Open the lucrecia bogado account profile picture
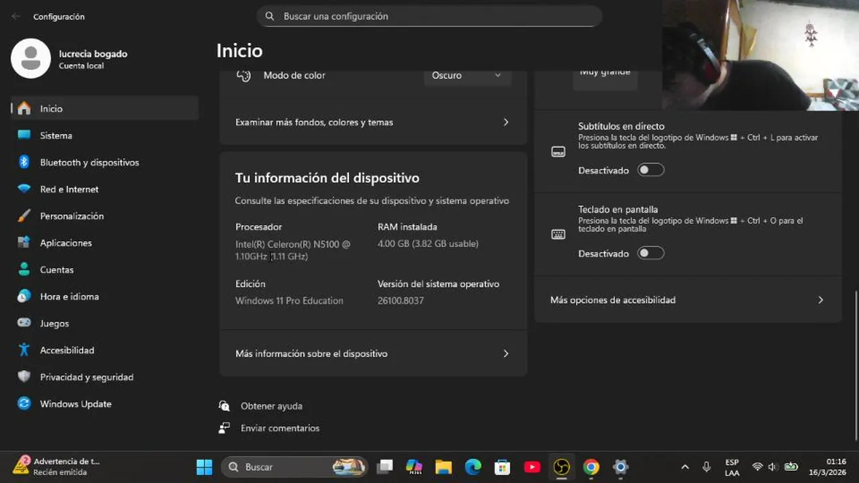 click(x=31, y=58)
